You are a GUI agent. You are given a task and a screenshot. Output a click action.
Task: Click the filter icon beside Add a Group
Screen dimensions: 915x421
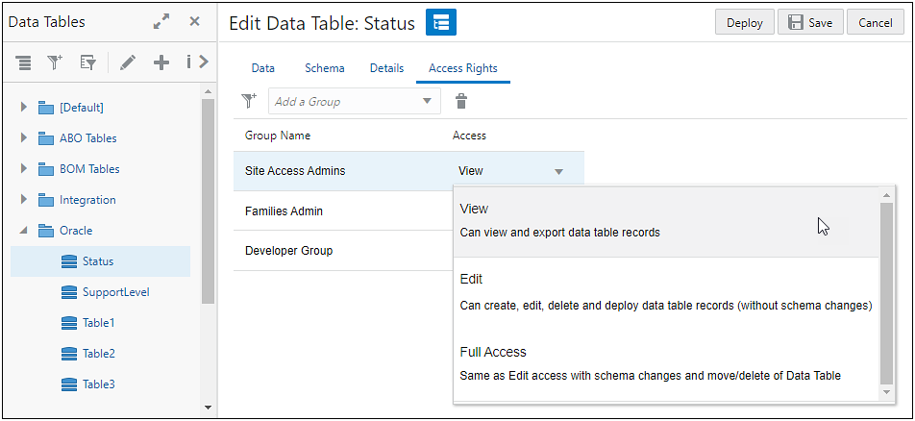coord(249,101)
